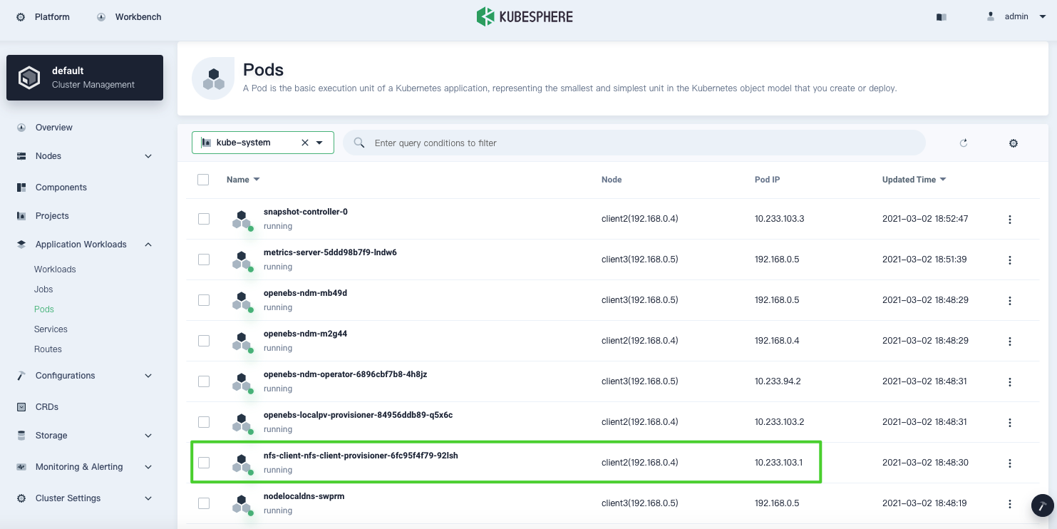Toggle the select-all pods checkbox

[203, 180]
